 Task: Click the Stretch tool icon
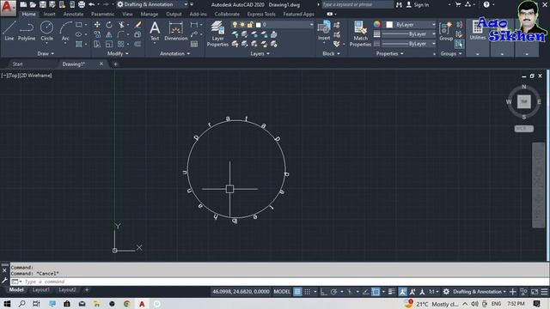(x=97, y=44)
